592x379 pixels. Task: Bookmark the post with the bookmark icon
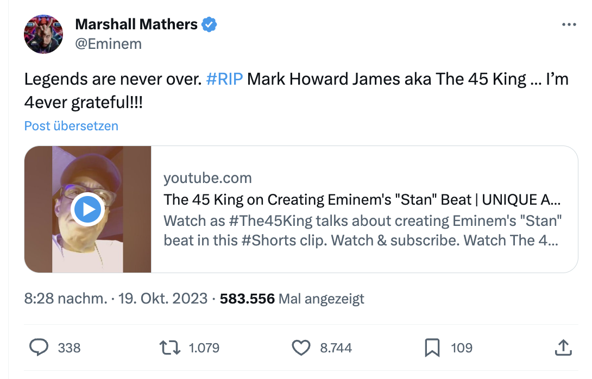[432, 348]
